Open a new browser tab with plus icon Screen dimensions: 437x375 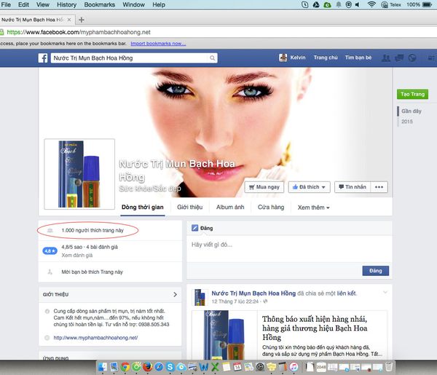point(82,20)
